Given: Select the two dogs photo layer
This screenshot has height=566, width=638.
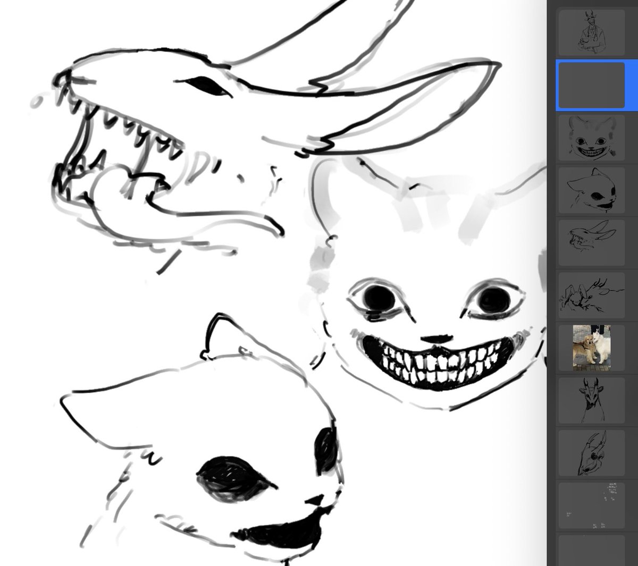Looking at the screenshot, I should coord(591,348).
